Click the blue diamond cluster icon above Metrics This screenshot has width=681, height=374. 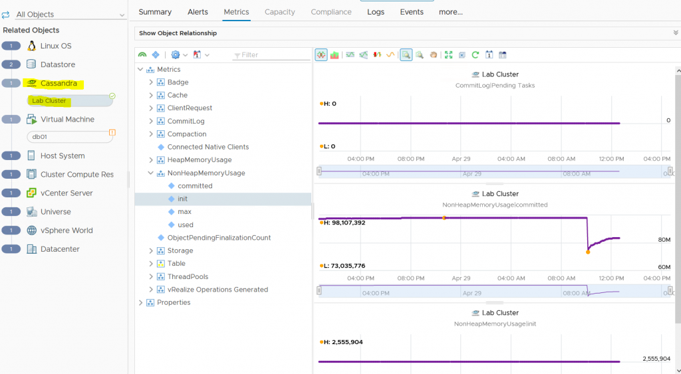(x=156, y=55)
